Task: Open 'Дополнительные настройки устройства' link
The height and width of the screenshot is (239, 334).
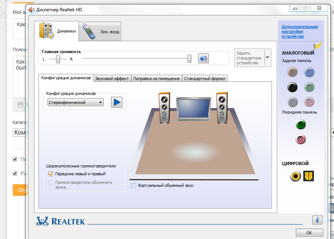Action: [299, 31]
